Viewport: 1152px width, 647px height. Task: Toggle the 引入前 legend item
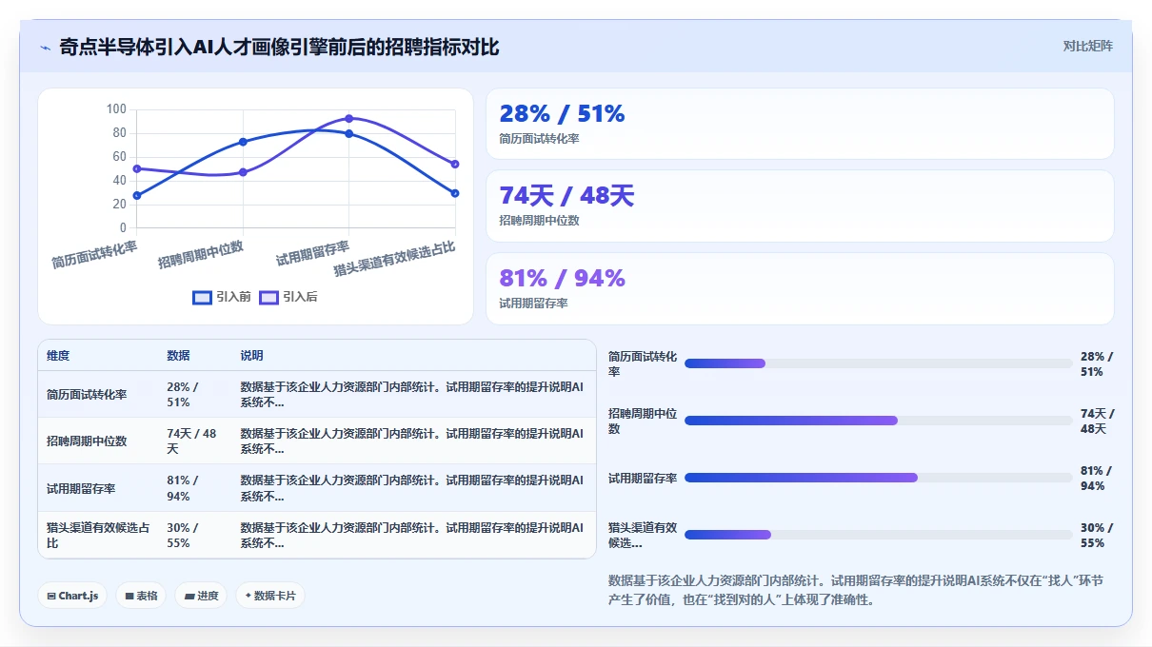tap(222, 297)
